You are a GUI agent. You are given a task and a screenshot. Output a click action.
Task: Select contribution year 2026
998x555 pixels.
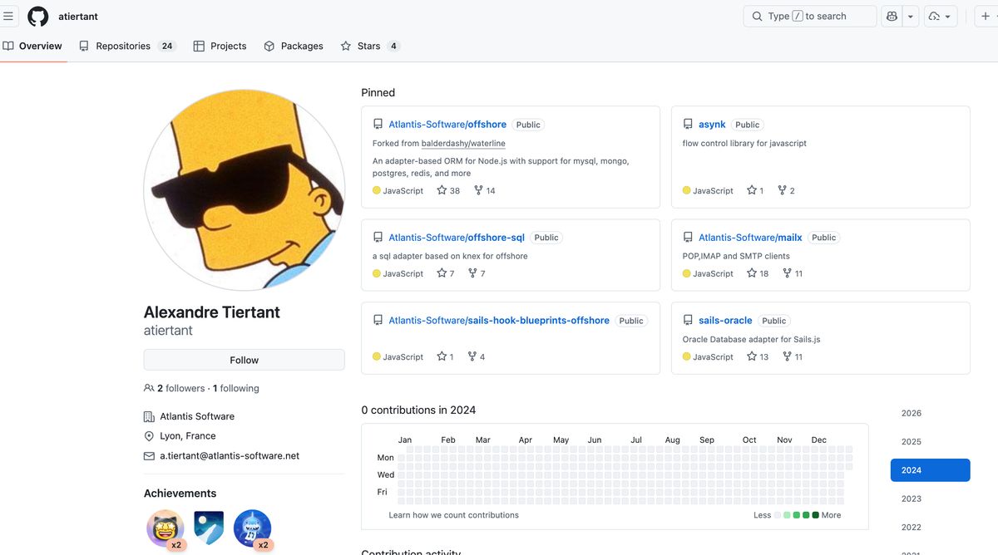pos(930,413)
